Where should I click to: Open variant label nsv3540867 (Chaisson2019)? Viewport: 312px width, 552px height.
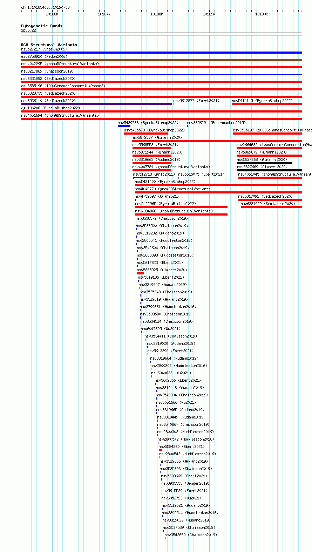(183, 424)
